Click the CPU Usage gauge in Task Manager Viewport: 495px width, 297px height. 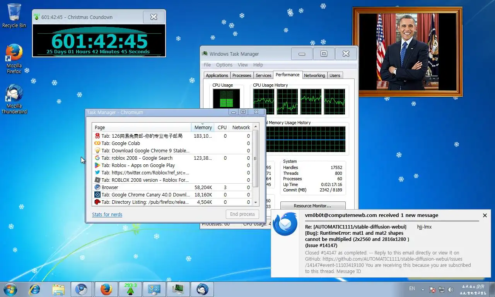point(226,98)
